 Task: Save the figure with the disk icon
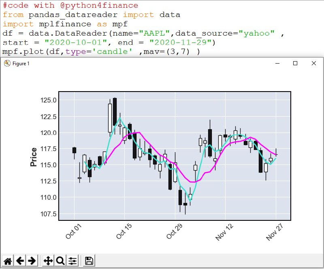89,261
